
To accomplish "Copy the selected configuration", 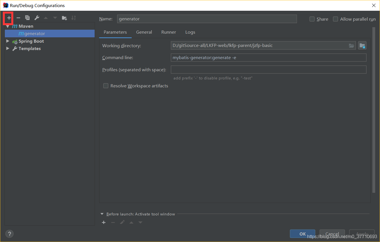I will pos(27,18).
